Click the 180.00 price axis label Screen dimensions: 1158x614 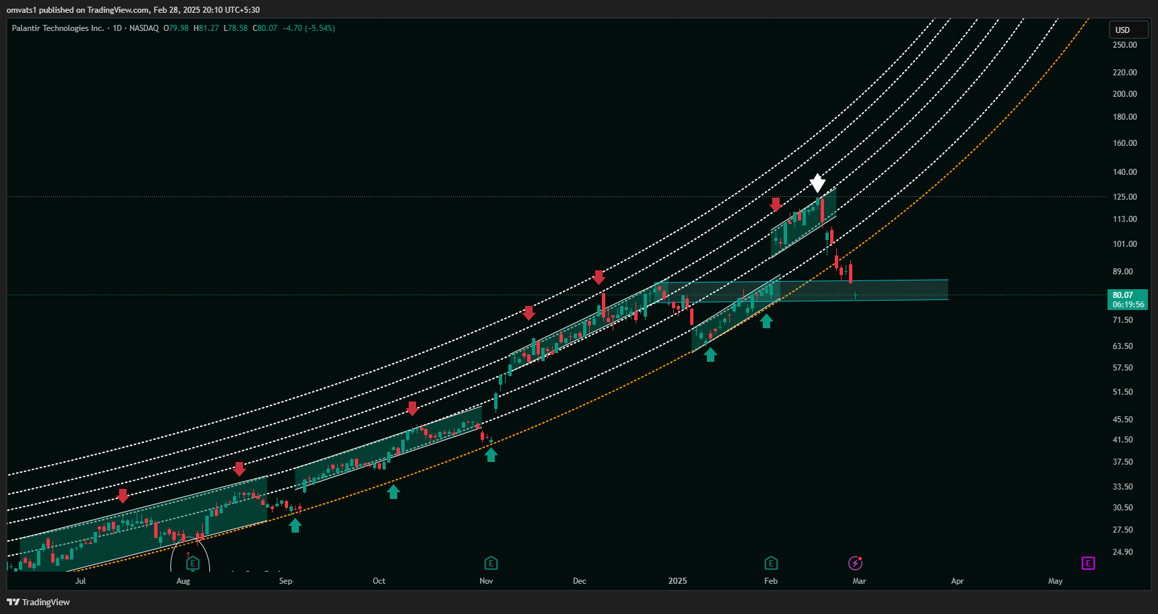[1124, 117]
